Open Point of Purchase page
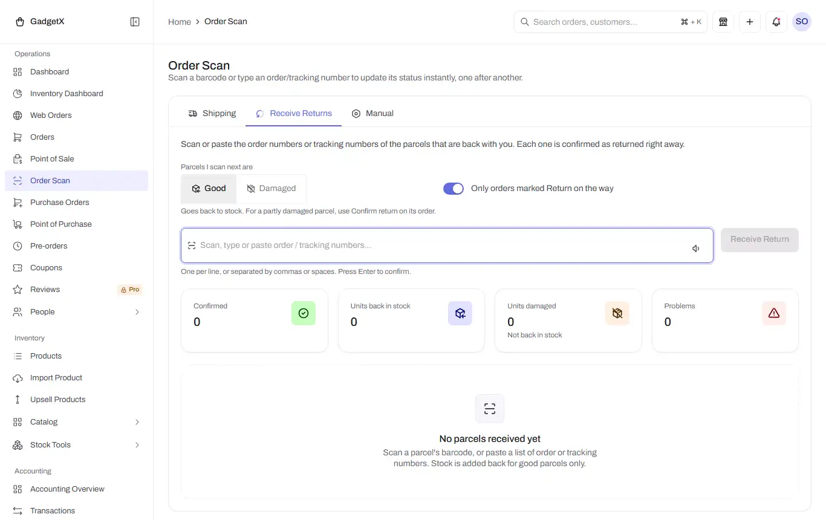This screenshot has height=520, width=826. 76,224
